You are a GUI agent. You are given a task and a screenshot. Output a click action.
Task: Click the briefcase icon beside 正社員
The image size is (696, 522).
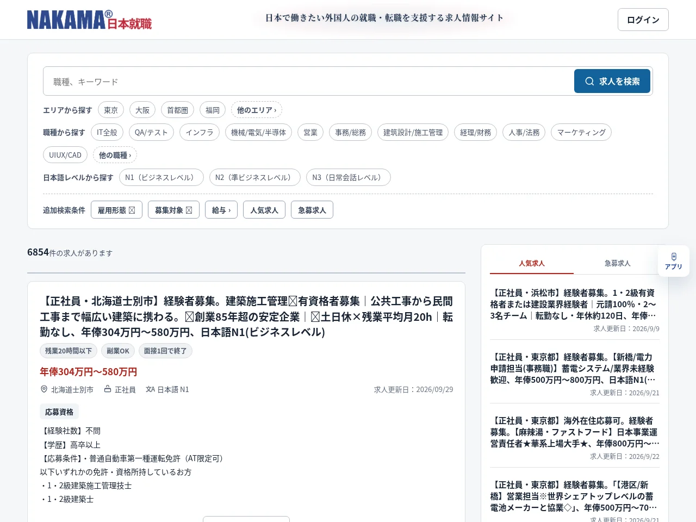point(108,389)
